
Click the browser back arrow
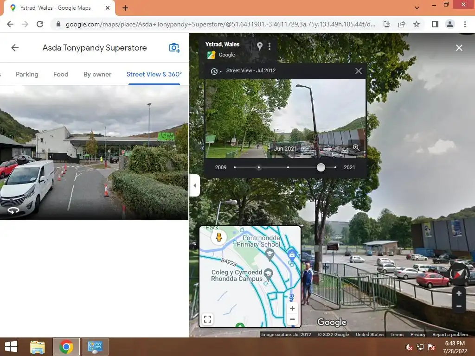click(x=10, y=24)
